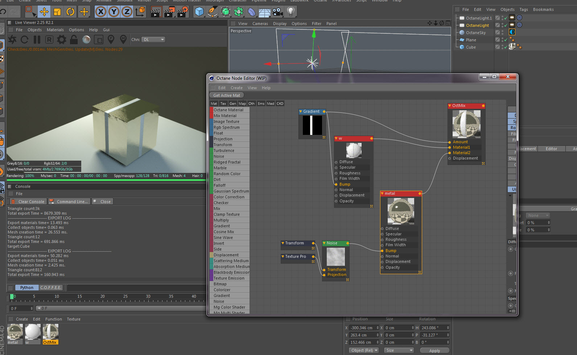Toggle render region icon in Live Viewer
This screenshot has height=355, width=577.
(x=99, y=39)
